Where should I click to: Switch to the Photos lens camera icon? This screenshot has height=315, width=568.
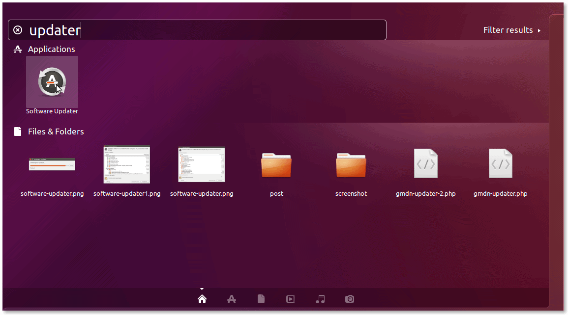coord(350,299)
